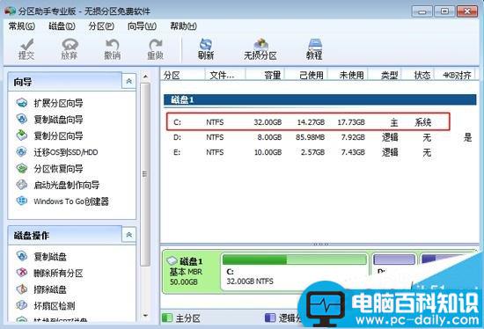Minimize the 分区助手 window

(x=422, y=11)
